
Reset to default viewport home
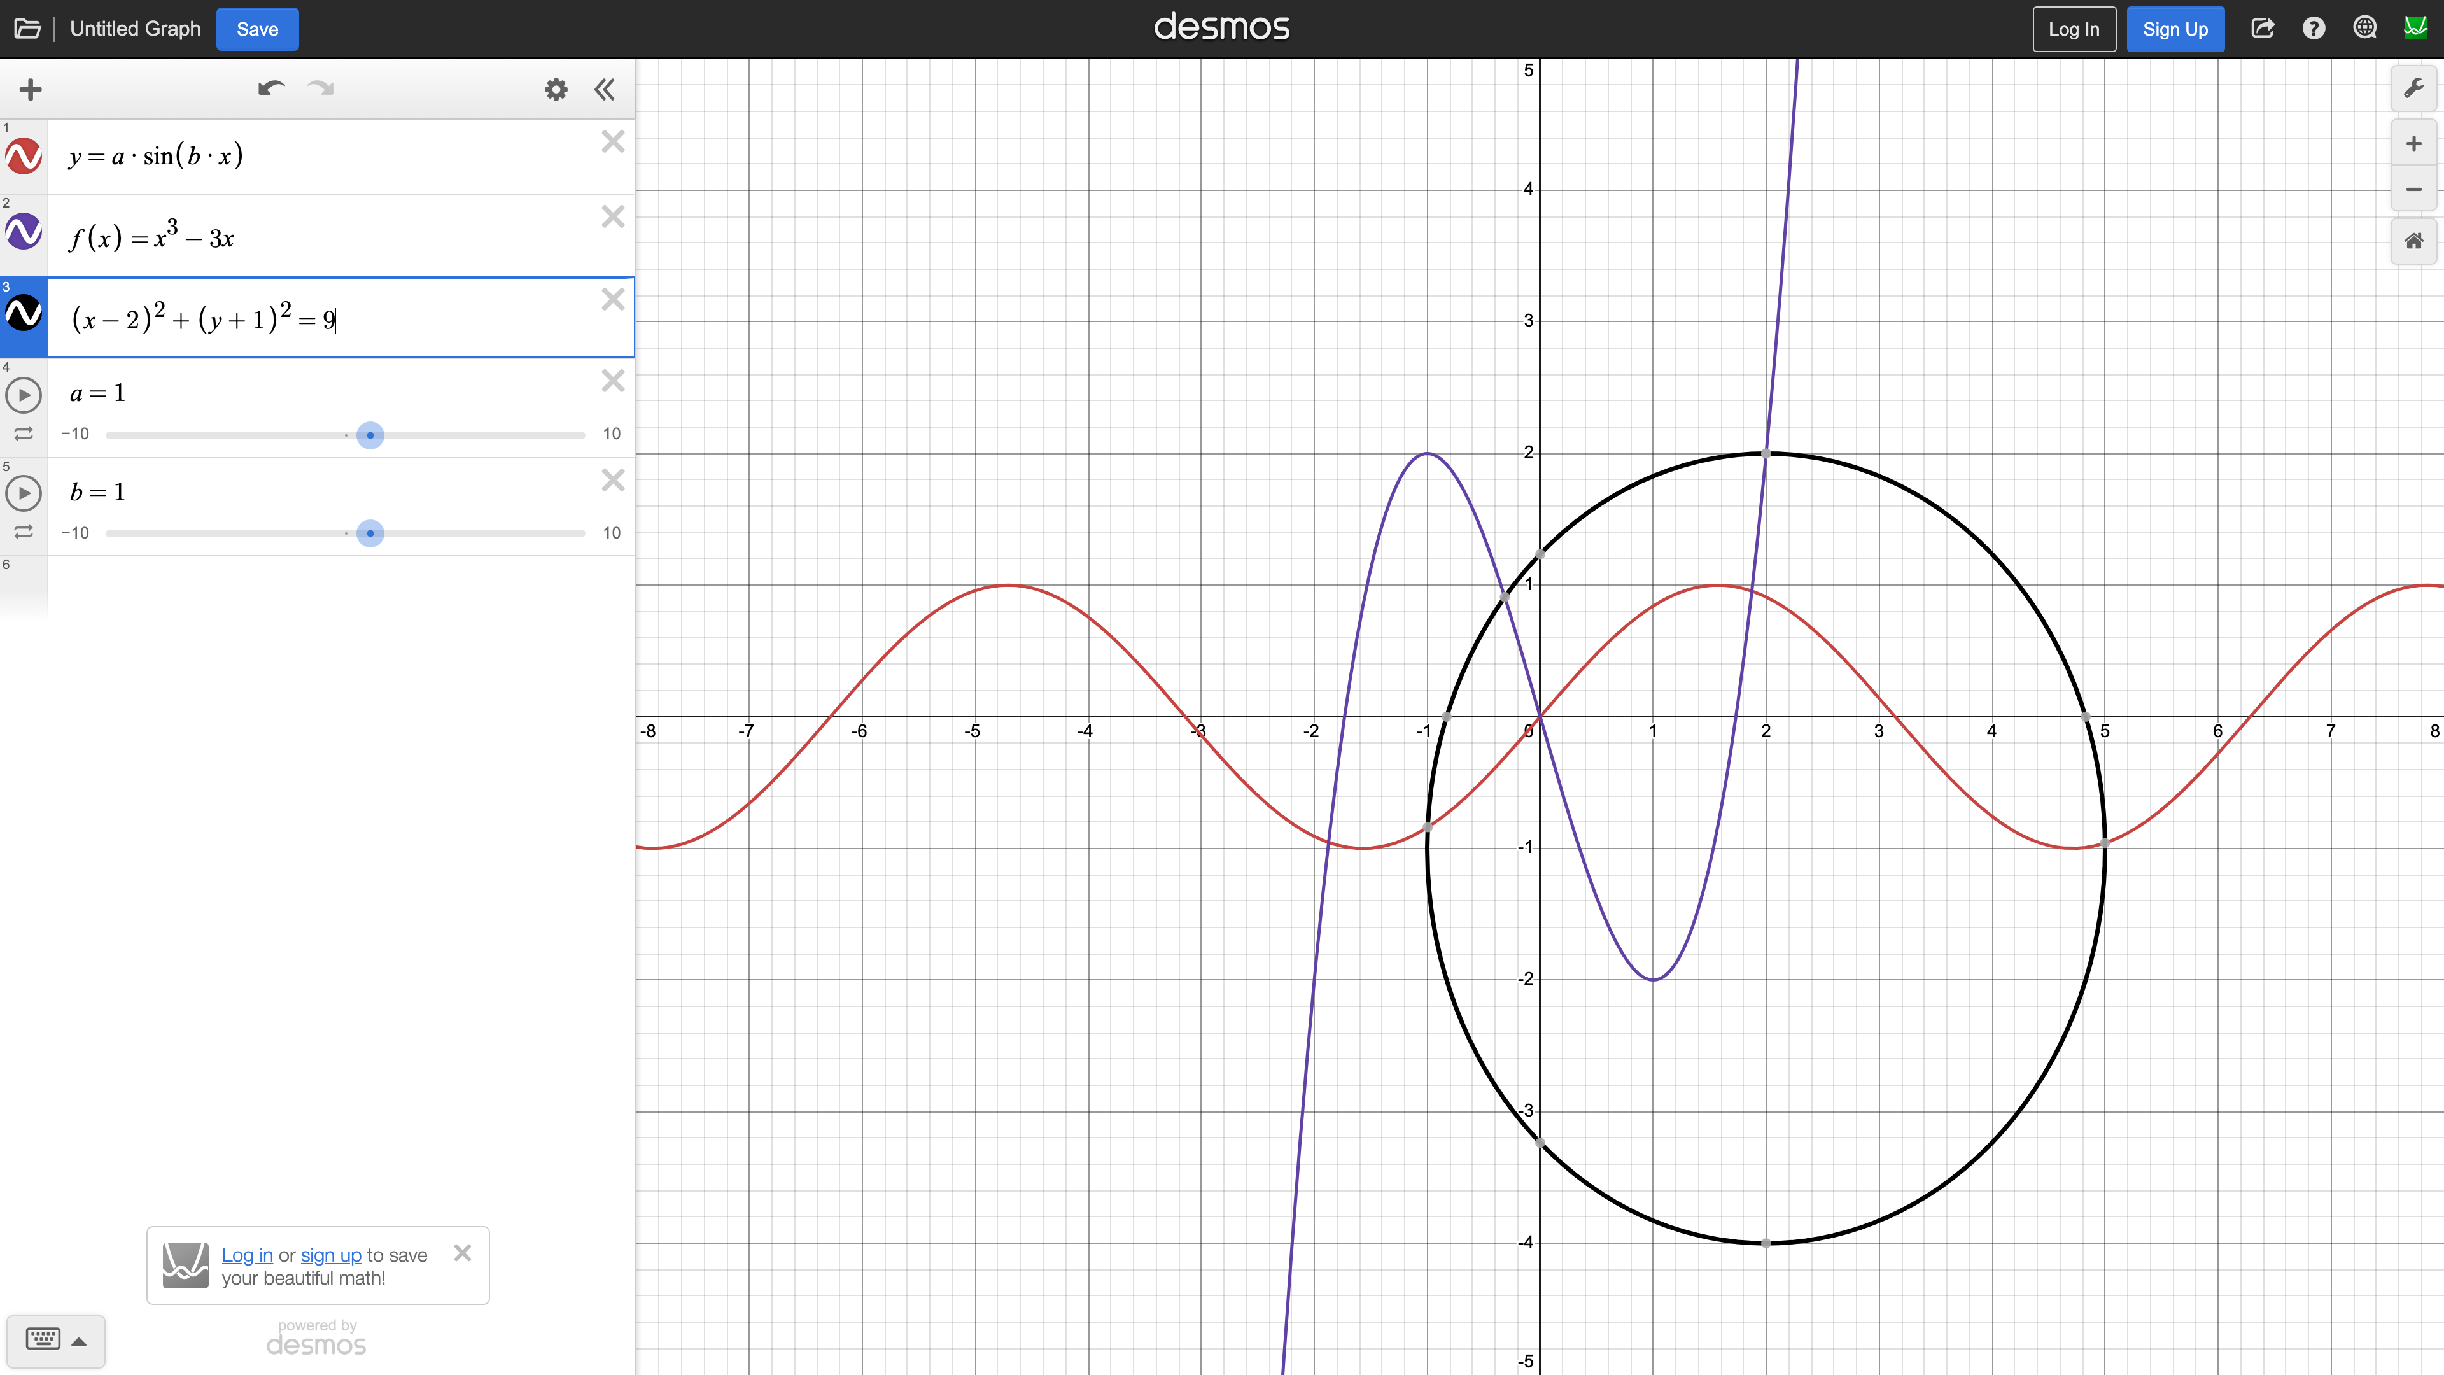2413,241
